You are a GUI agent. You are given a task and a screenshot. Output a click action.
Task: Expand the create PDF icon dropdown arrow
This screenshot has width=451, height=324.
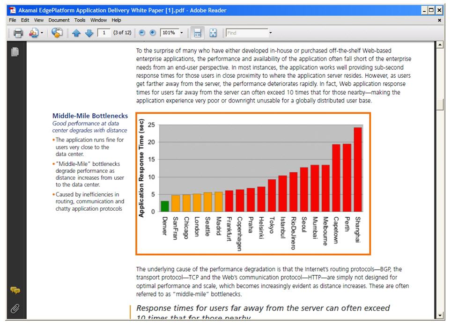[42, 33]
